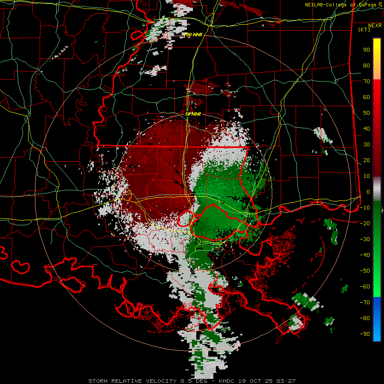Pick the blue segment of the color bar

point(377,319)
